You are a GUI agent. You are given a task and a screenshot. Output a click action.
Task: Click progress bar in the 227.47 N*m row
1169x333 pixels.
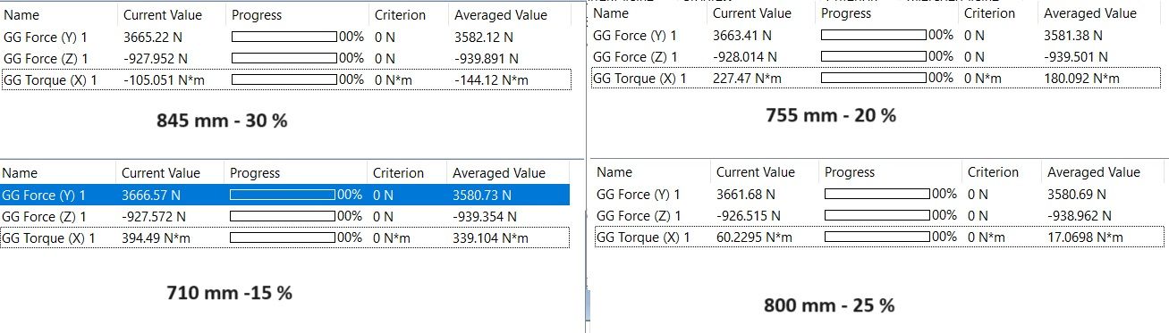pyautogui.click(x=874, y=78)
